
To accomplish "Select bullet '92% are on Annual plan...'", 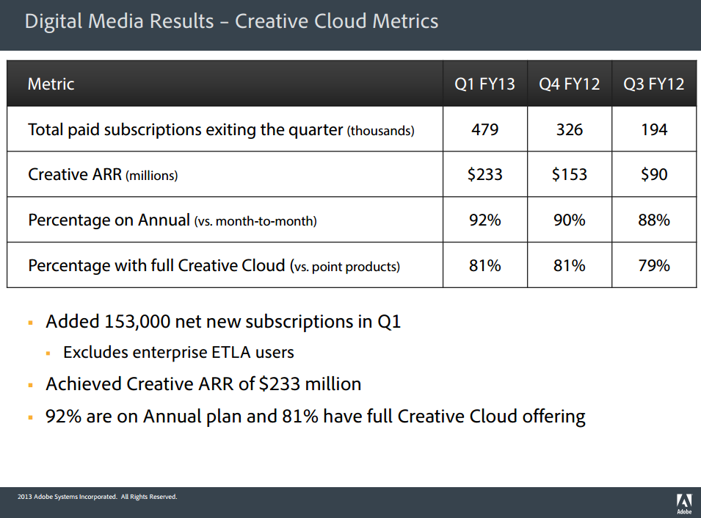I will 315,417.
